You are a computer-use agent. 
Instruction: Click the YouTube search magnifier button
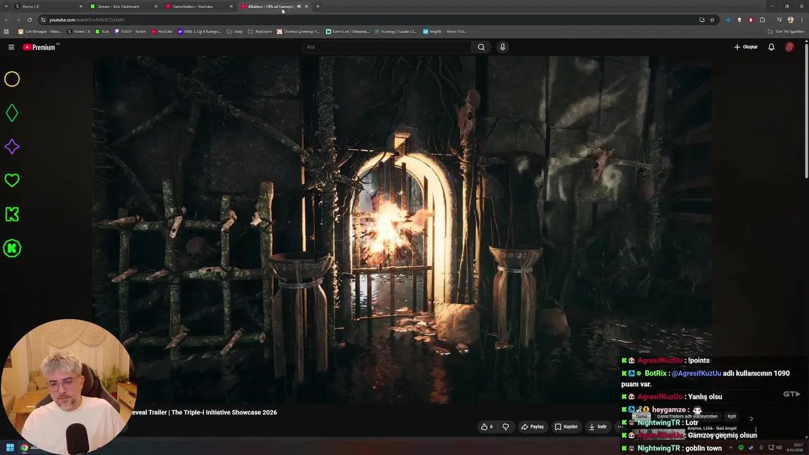click(x=481, y=47)
